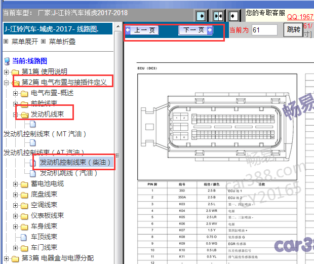Expand 底盘线束 folder

[x=15, y=195]
